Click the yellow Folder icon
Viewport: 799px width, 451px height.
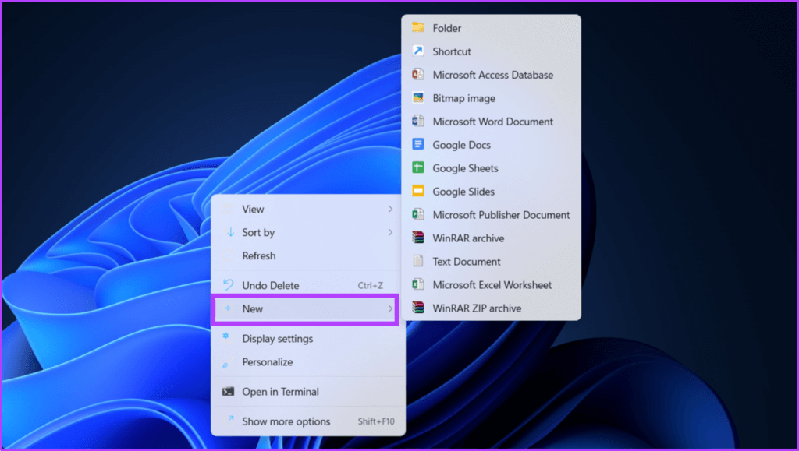coord(418,27)
